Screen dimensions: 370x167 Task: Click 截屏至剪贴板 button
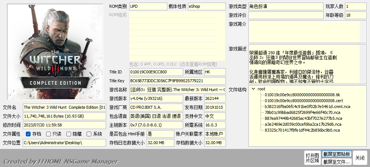click(x=337, y=154)
